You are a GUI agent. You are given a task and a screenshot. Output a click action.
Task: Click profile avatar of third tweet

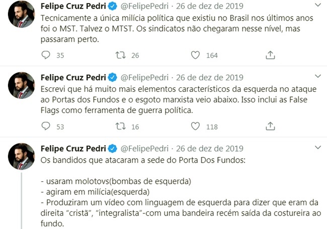(22, 157)
